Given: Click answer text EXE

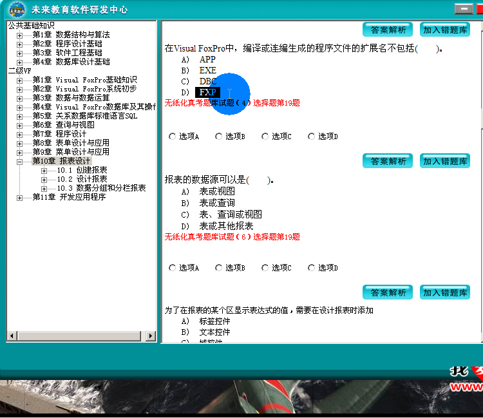Looking at the screenshot, I should tap(207, 70).
